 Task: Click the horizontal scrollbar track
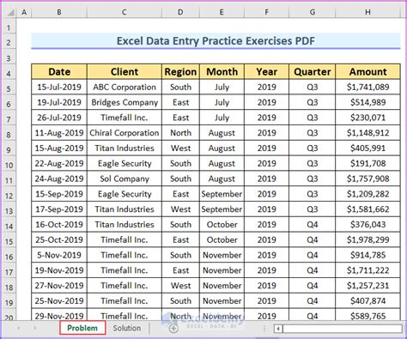(342, 329)
